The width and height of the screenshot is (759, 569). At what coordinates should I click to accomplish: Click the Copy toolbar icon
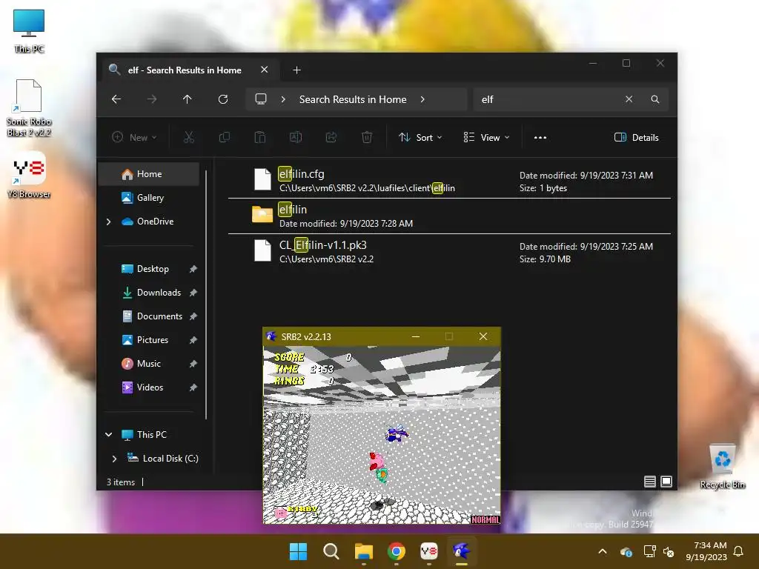224,137
